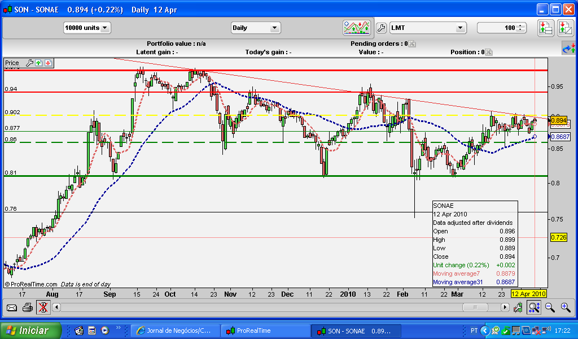The width and height of the screenshot is (578, 339).
Task: Click the red down arrow in Price panel
Action: coord(48,63)
